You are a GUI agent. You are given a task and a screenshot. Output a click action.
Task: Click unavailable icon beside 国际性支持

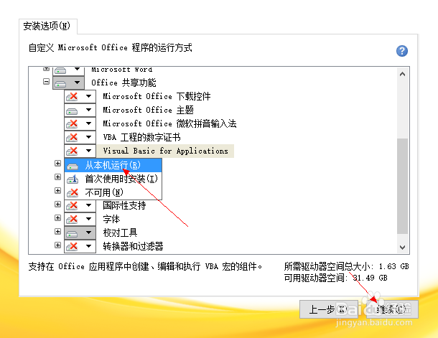pyautogui.click(x=72, y=206)
